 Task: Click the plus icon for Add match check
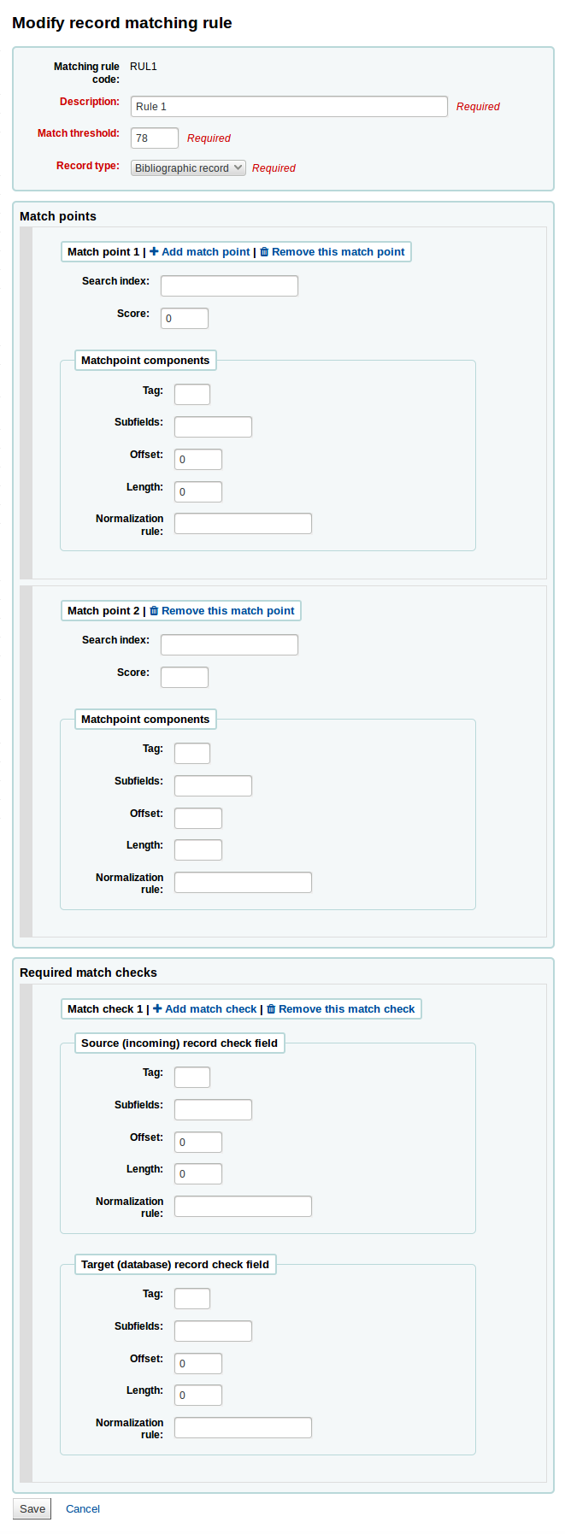[x=157, y=1009]
